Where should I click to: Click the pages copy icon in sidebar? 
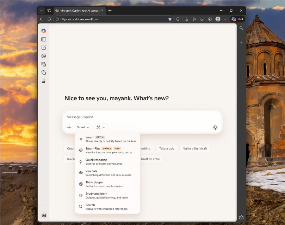[43, 72]
